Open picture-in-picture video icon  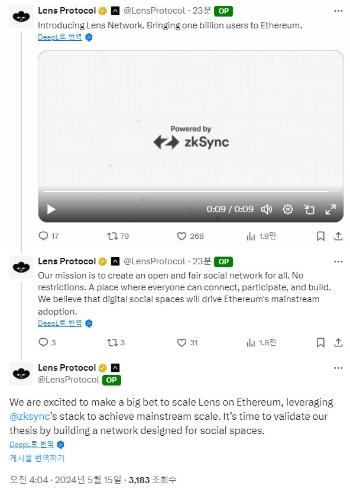(x=309, y=209)
